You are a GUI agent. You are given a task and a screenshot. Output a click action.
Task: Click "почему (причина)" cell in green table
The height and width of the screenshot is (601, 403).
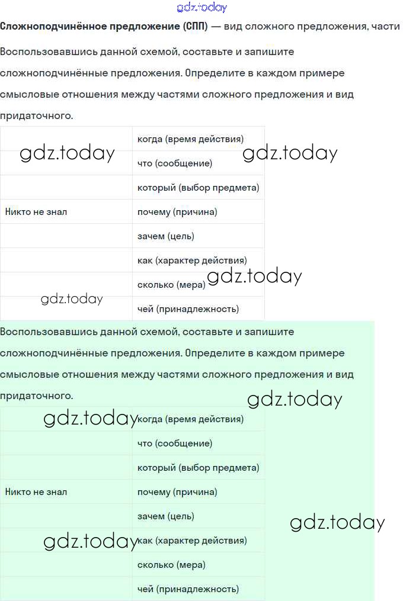point(177,492)
